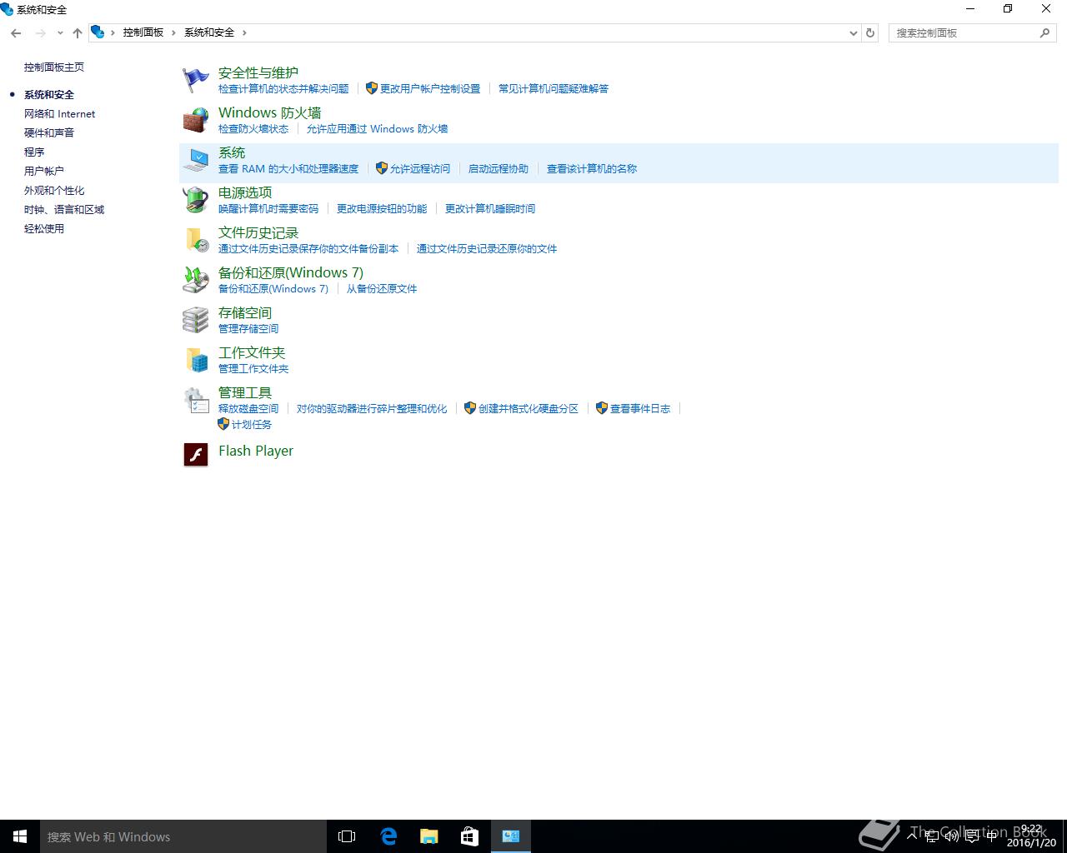Screen dimensions: 1067x853
Task: Open the 安全性与维护 flag icon
Action: tap(196, 80)
